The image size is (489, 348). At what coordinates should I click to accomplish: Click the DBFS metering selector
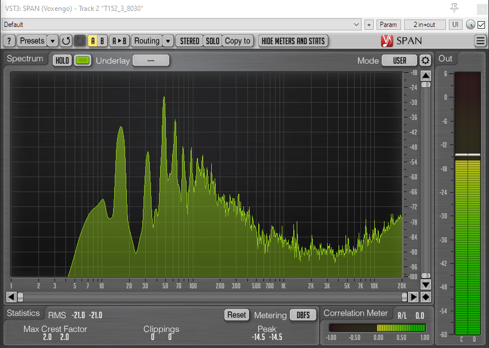coord(302,315)
